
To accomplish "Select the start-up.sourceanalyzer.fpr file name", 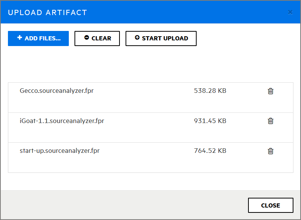I will coord(59,151).
